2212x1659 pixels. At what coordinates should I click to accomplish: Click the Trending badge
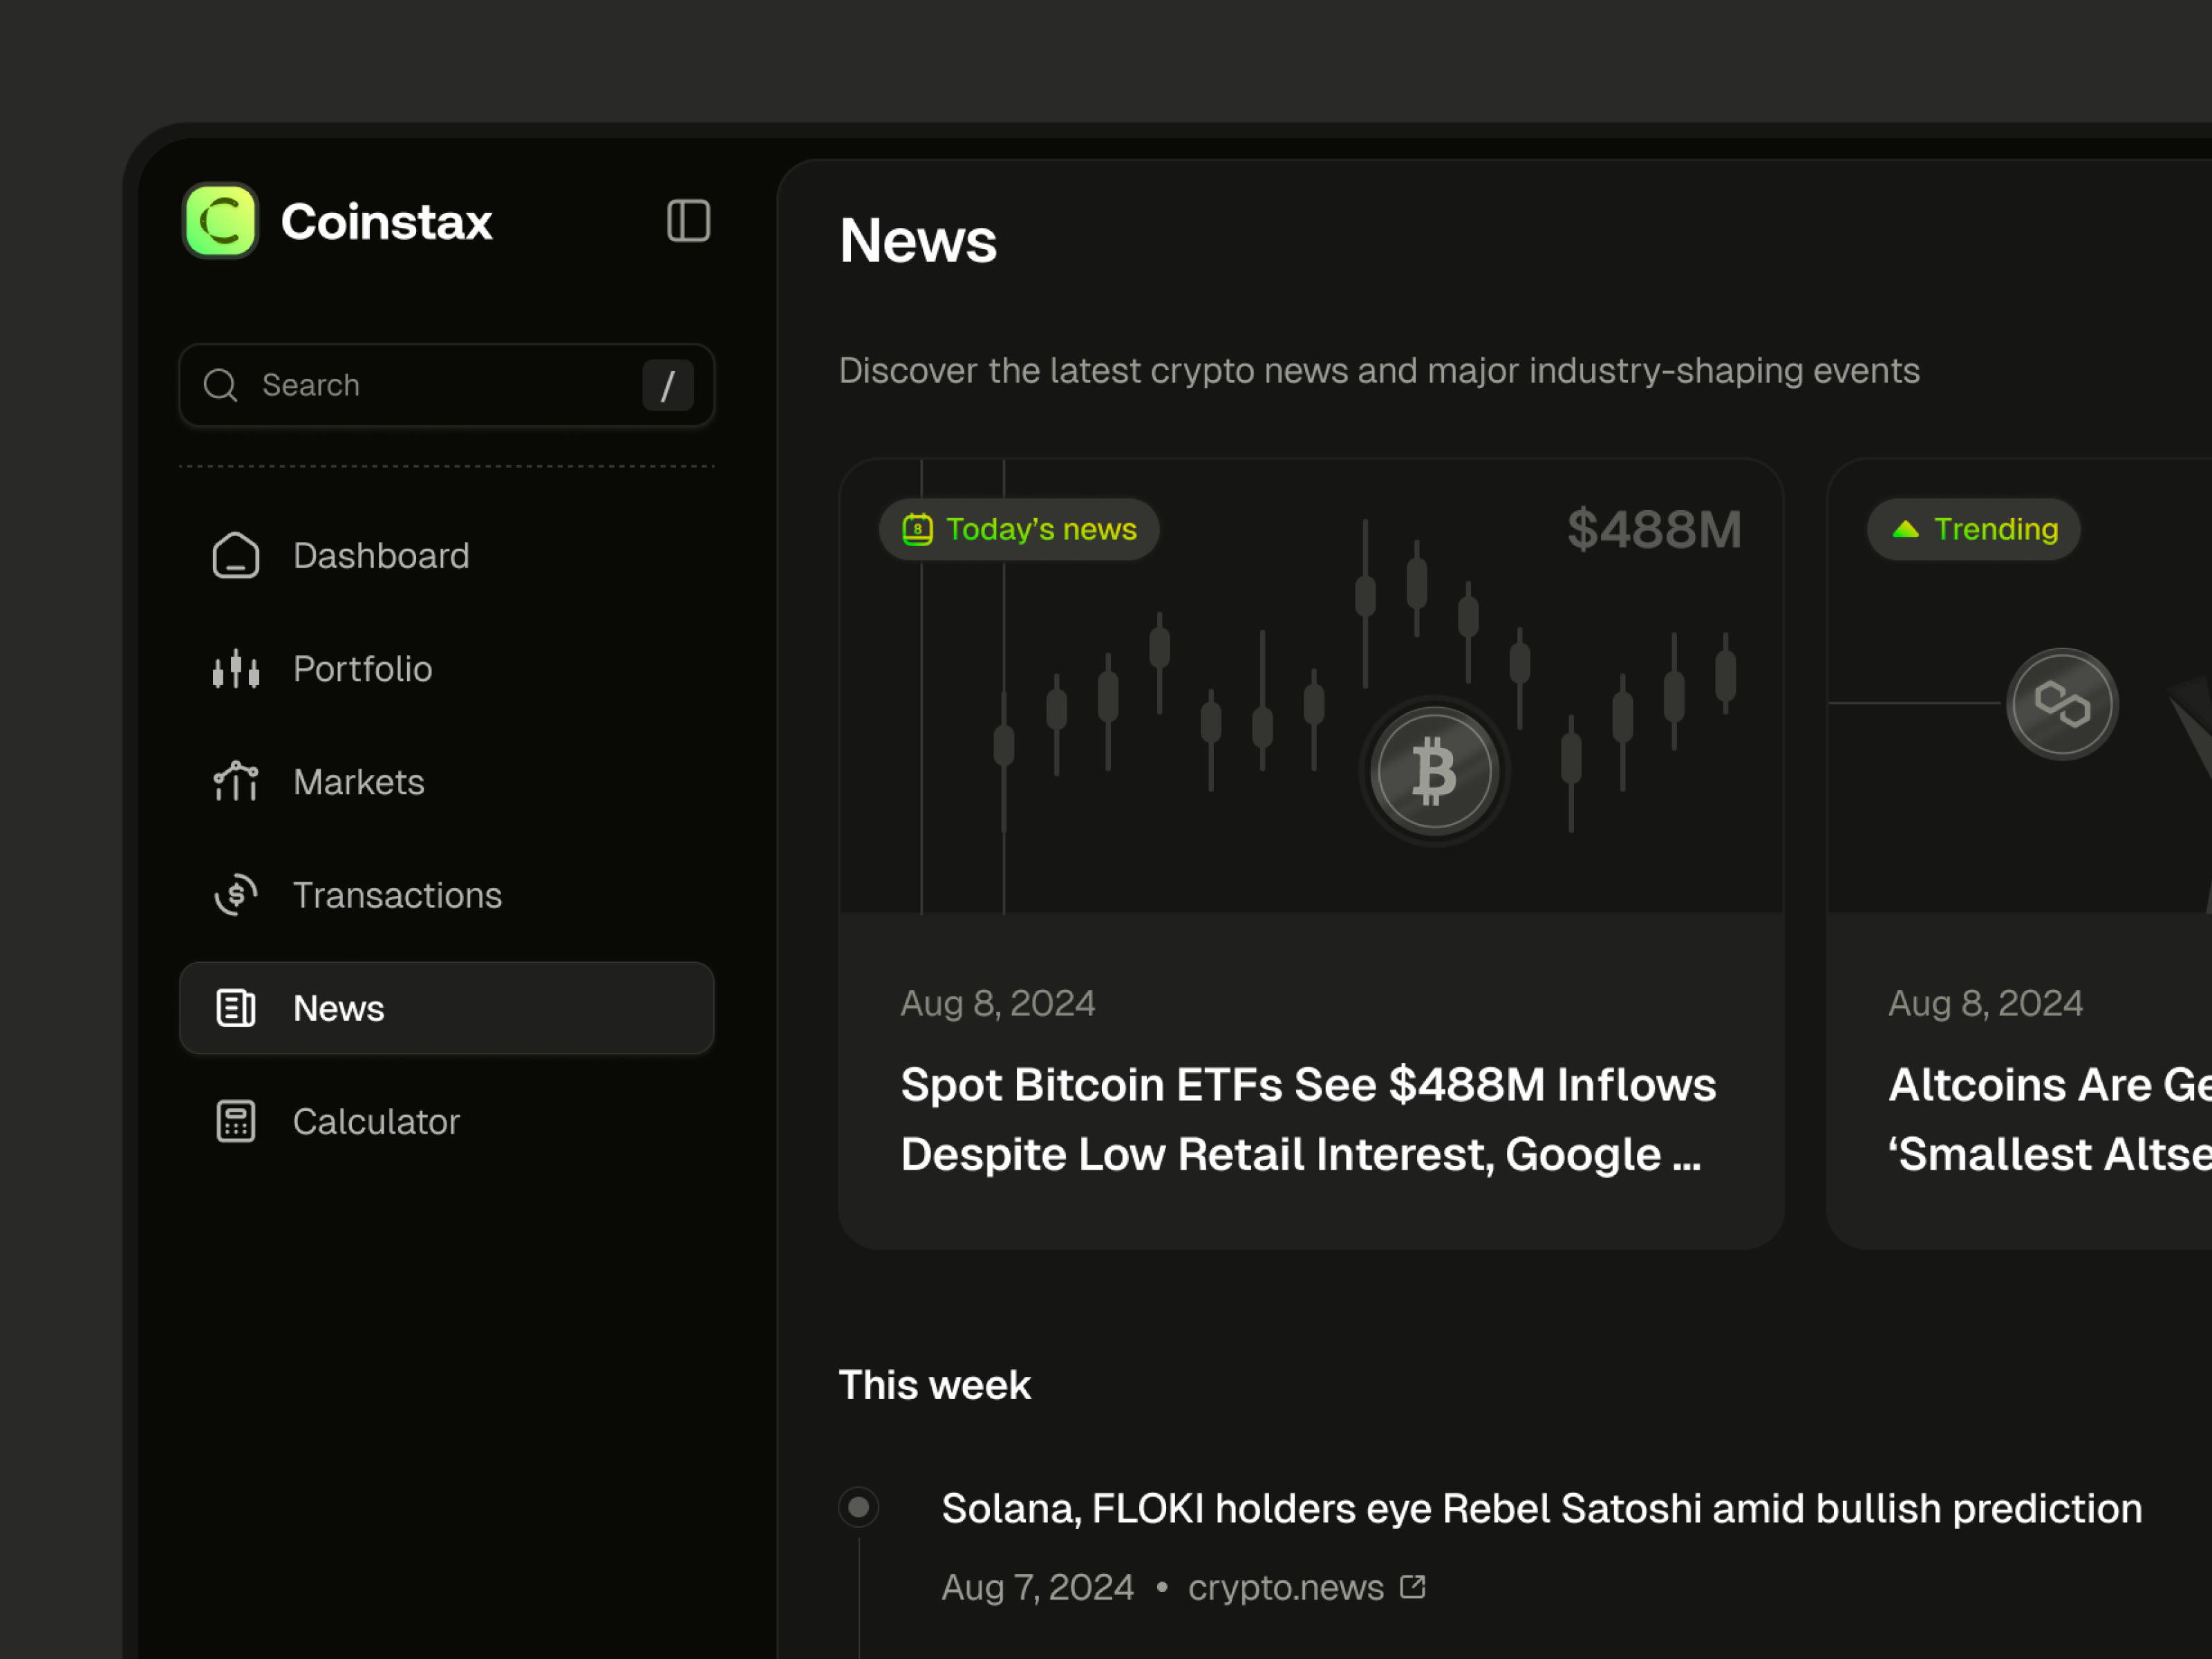tap(1973, 529)
